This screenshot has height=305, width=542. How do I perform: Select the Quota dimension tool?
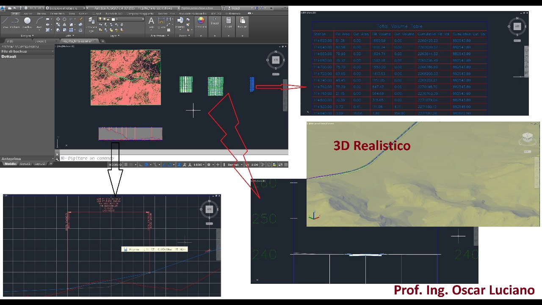161,22
